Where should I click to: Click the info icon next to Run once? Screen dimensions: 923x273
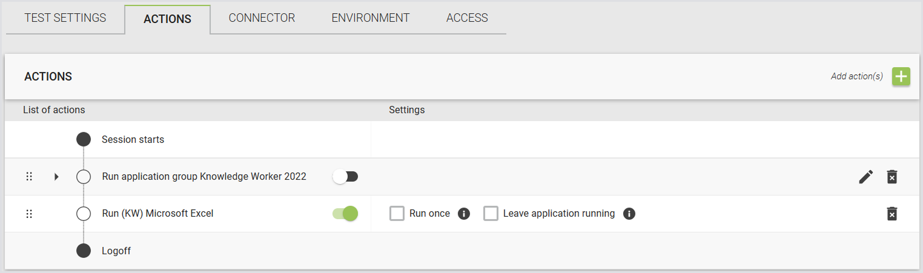click(464, 214)
